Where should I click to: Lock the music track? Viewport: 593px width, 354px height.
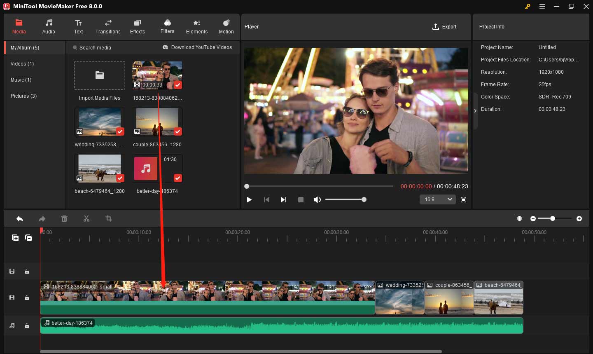[27, 326]
